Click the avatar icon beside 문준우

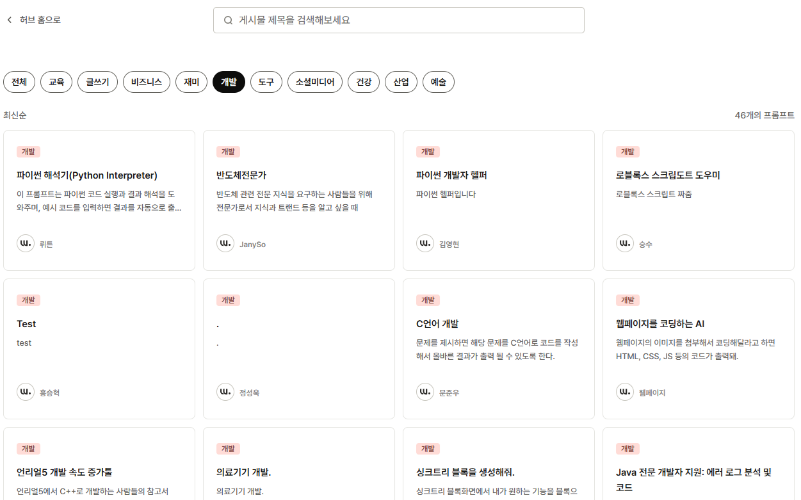425,392
